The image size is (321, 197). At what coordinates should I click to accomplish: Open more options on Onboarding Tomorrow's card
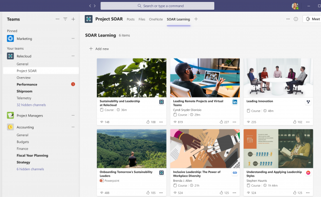(x=161, y=193)
